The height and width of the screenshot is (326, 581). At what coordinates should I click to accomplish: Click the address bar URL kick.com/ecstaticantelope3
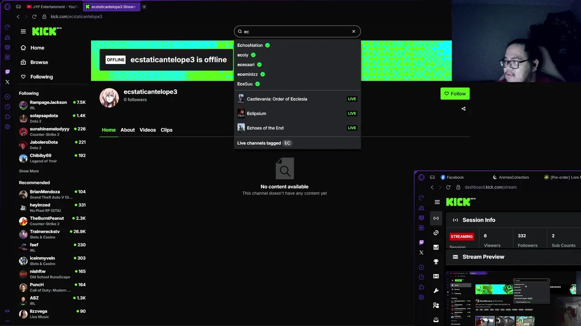76,17
